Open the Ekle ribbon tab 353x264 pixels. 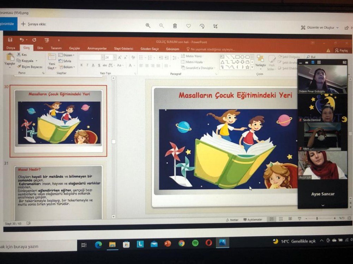40,48
